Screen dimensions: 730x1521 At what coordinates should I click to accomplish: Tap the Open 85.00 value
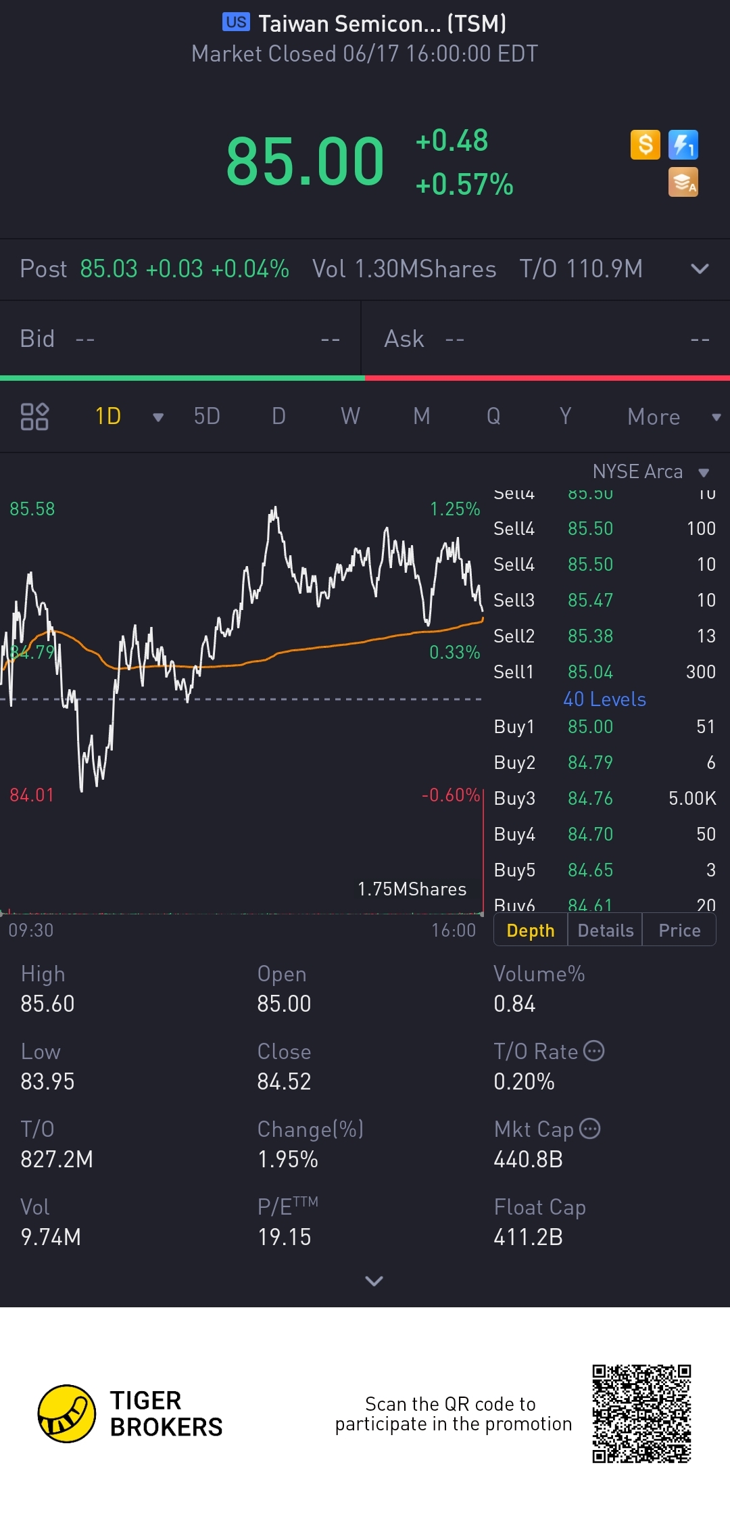click(x=284, y=1004)
